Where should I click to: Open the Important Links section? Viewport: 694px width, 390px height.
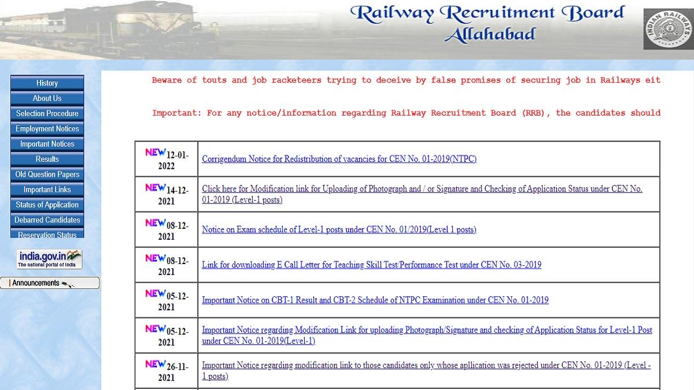pos(47,190)
